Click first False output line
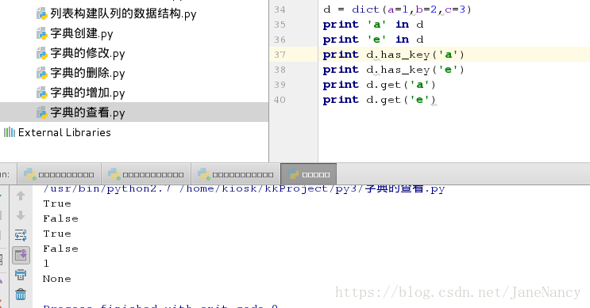This screenshot has width=590, height=308. 60,219
